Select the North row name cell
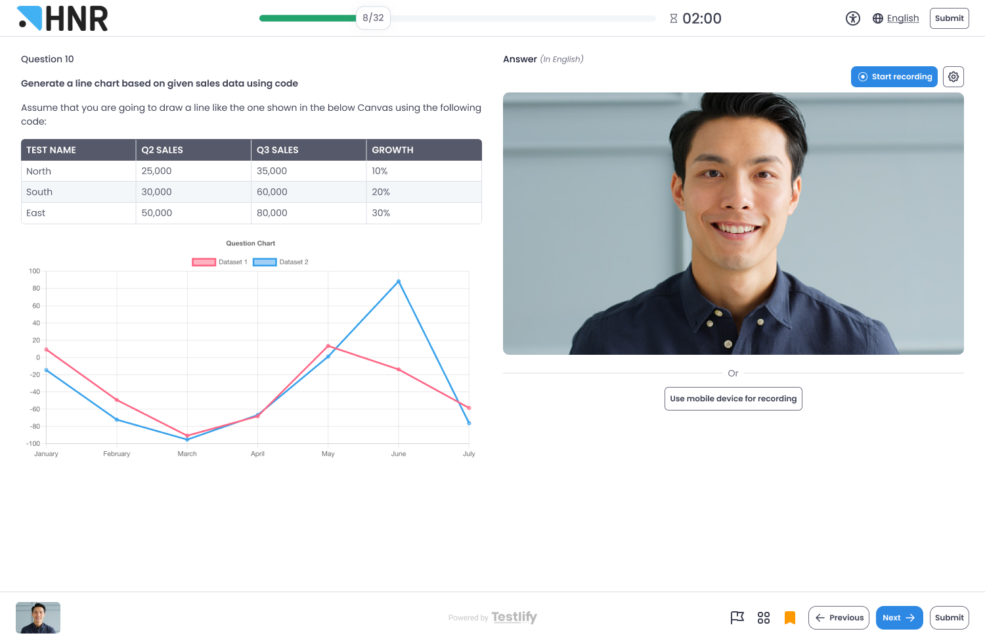The width and height of the screenshot is (985, 644). (x=78, y=171)
